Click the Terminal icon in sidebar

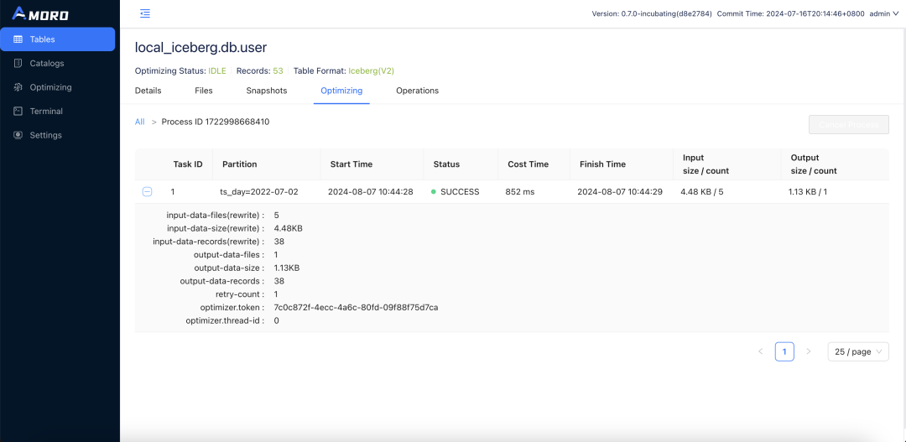[18, 111]
